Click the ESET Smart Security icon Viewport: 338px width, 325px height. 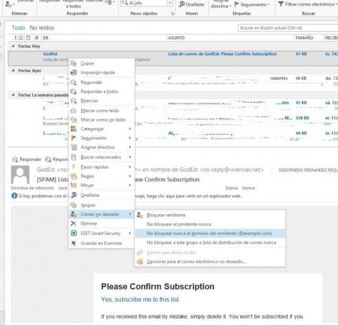(74, 233)
